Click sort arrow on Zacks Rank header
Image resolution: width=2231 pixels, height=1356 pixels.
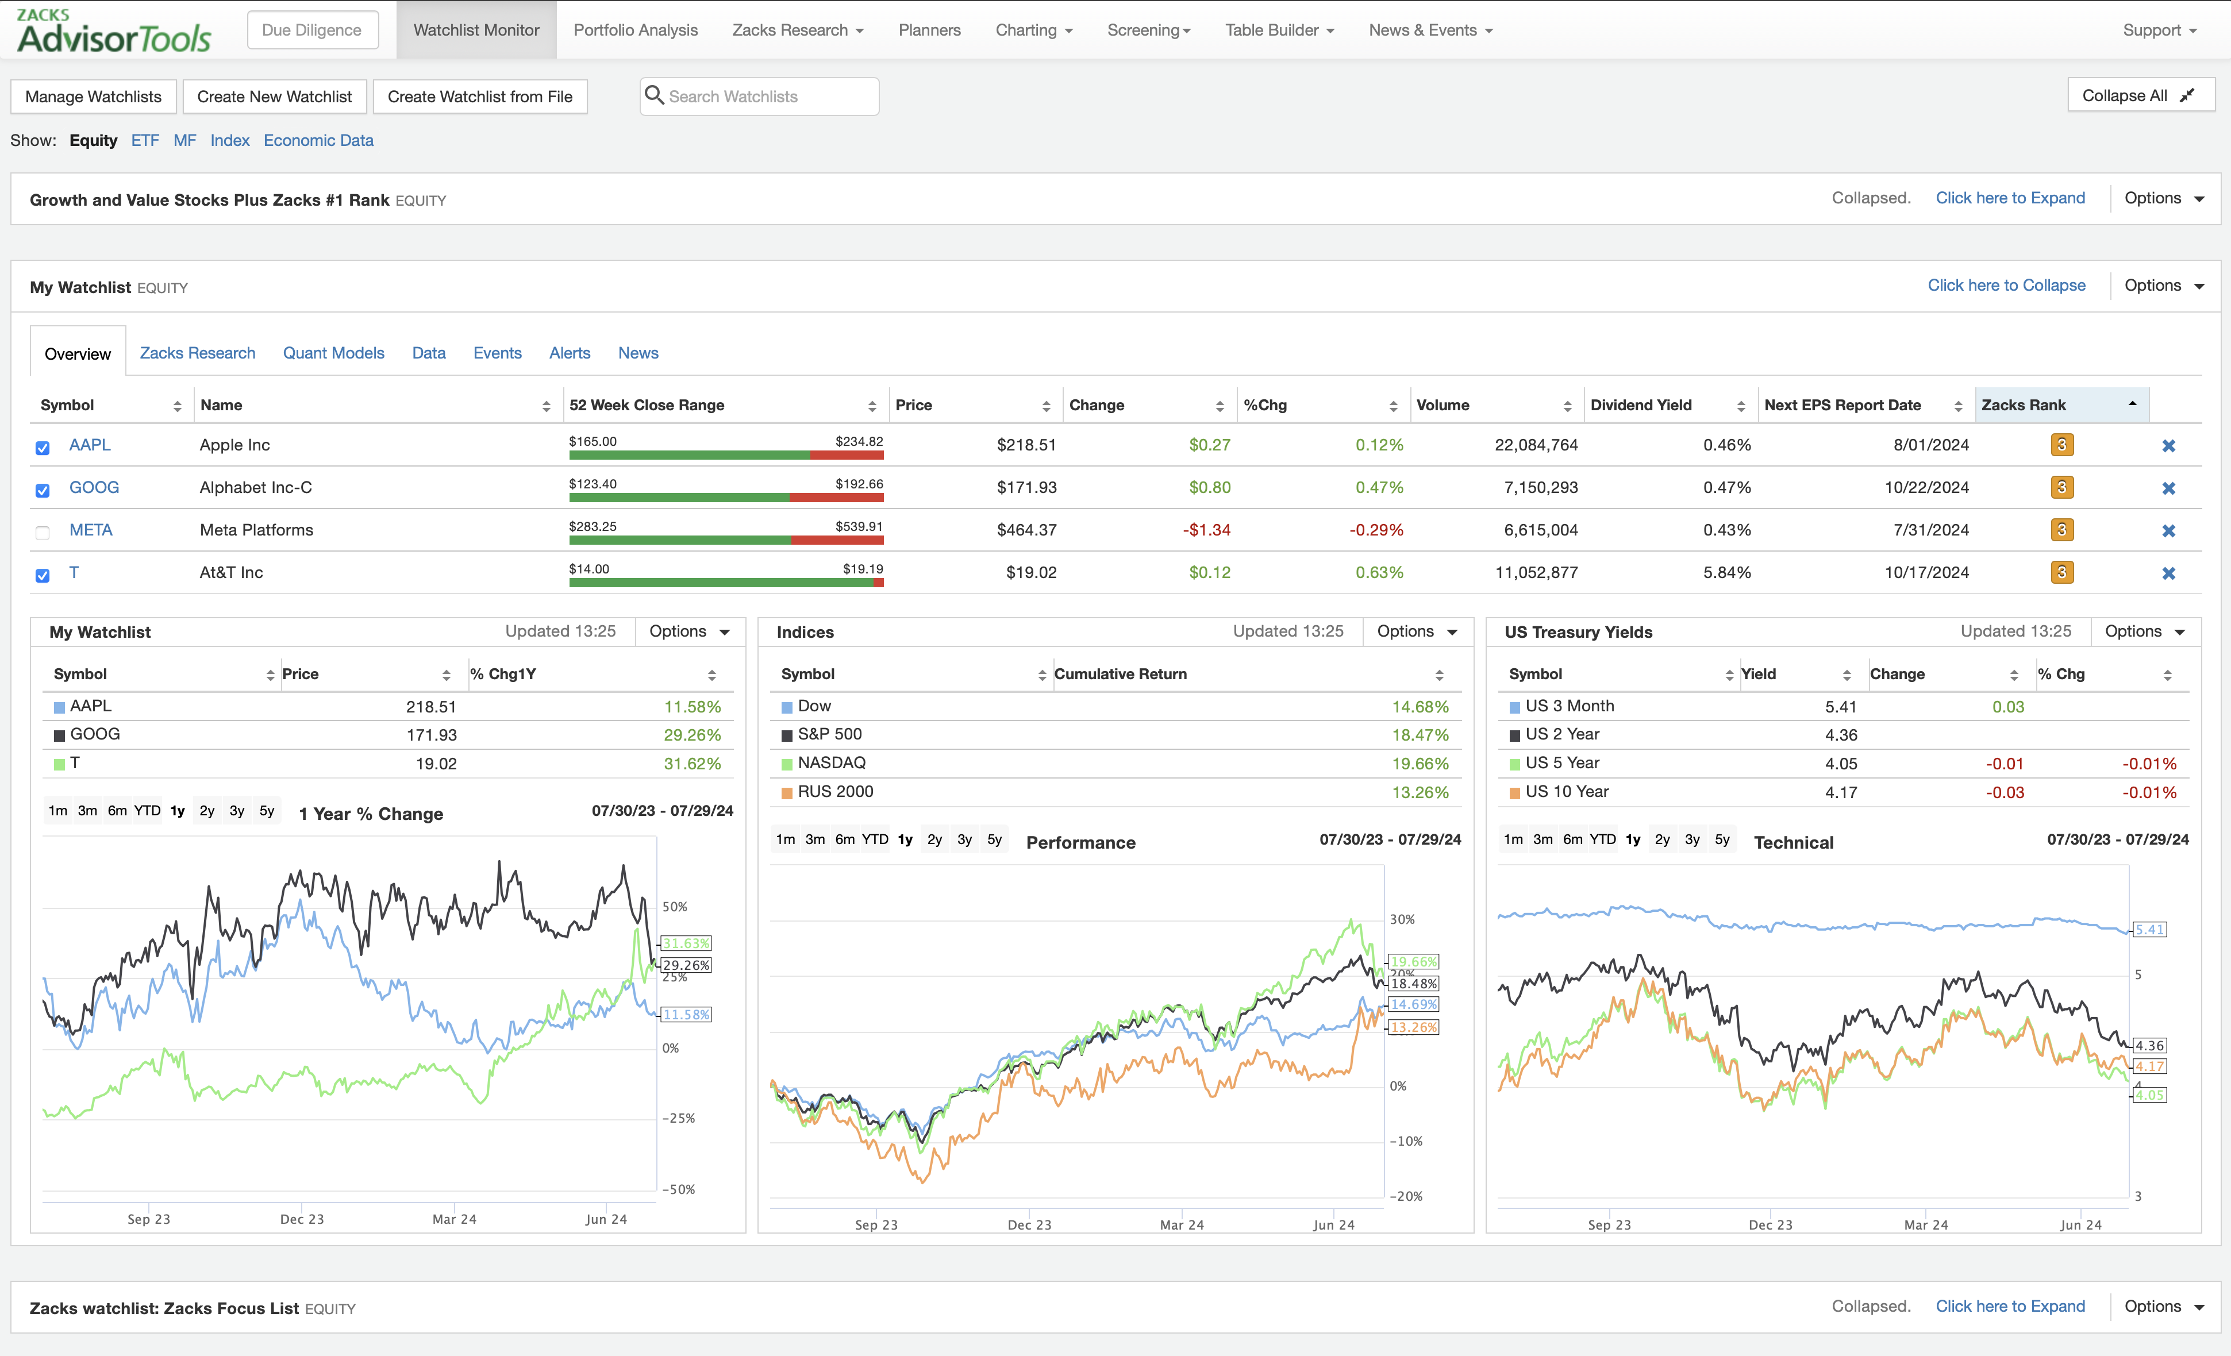coord(2132,404)
